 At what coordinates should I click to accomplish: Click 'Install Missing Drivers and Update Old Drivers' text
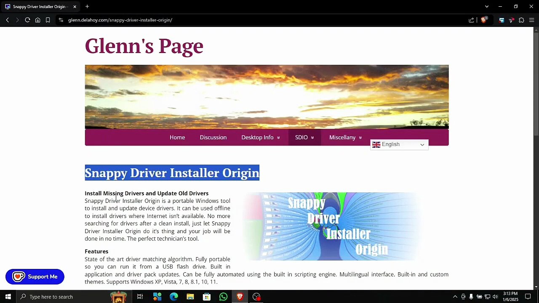pyautogui.click(x=147, y=194)
